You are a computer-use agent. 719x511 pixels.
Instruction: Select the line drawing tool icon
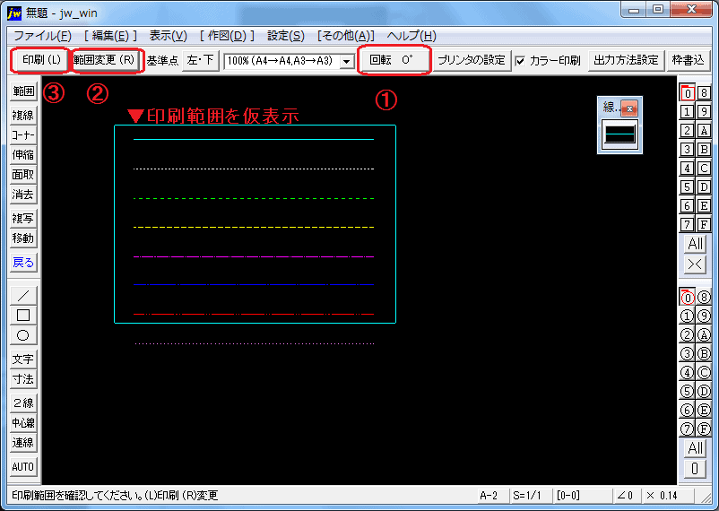23,295
